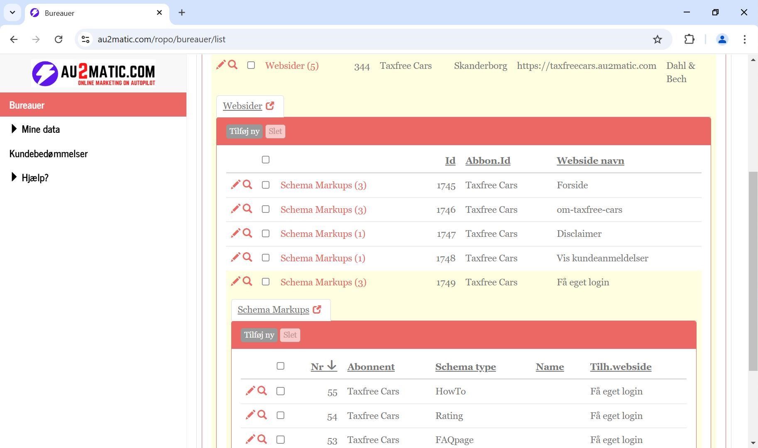Open magnifier icon for Forside row
Screen dimensions: 758x448
247,185
